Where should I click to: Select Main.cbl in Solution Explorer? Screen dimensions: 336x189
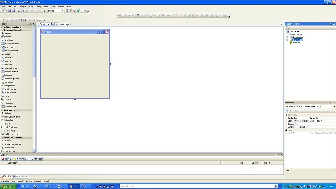[296, 43]
